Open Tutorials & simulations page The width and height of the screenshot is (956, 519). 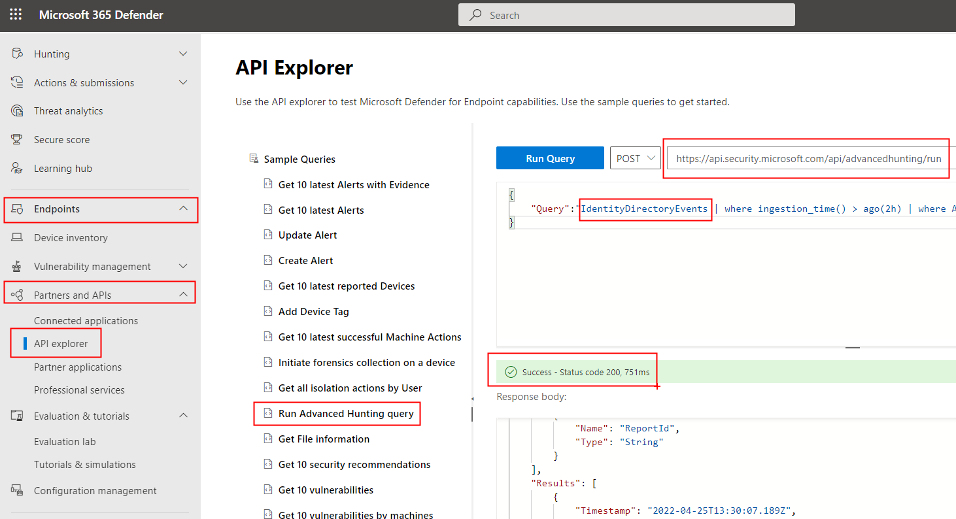pyautogui.click(x=85, y=464)
